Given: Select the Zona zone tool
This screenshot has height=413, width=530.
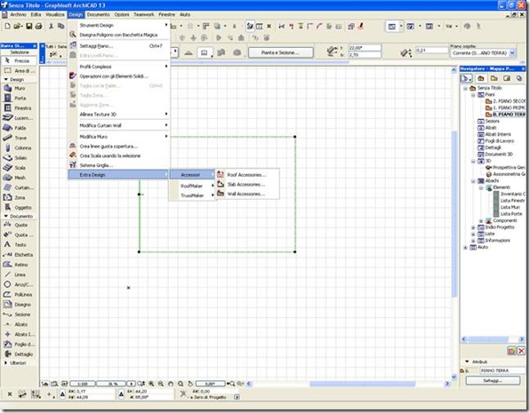Looking at the screenshot, I should click(19, 197).
